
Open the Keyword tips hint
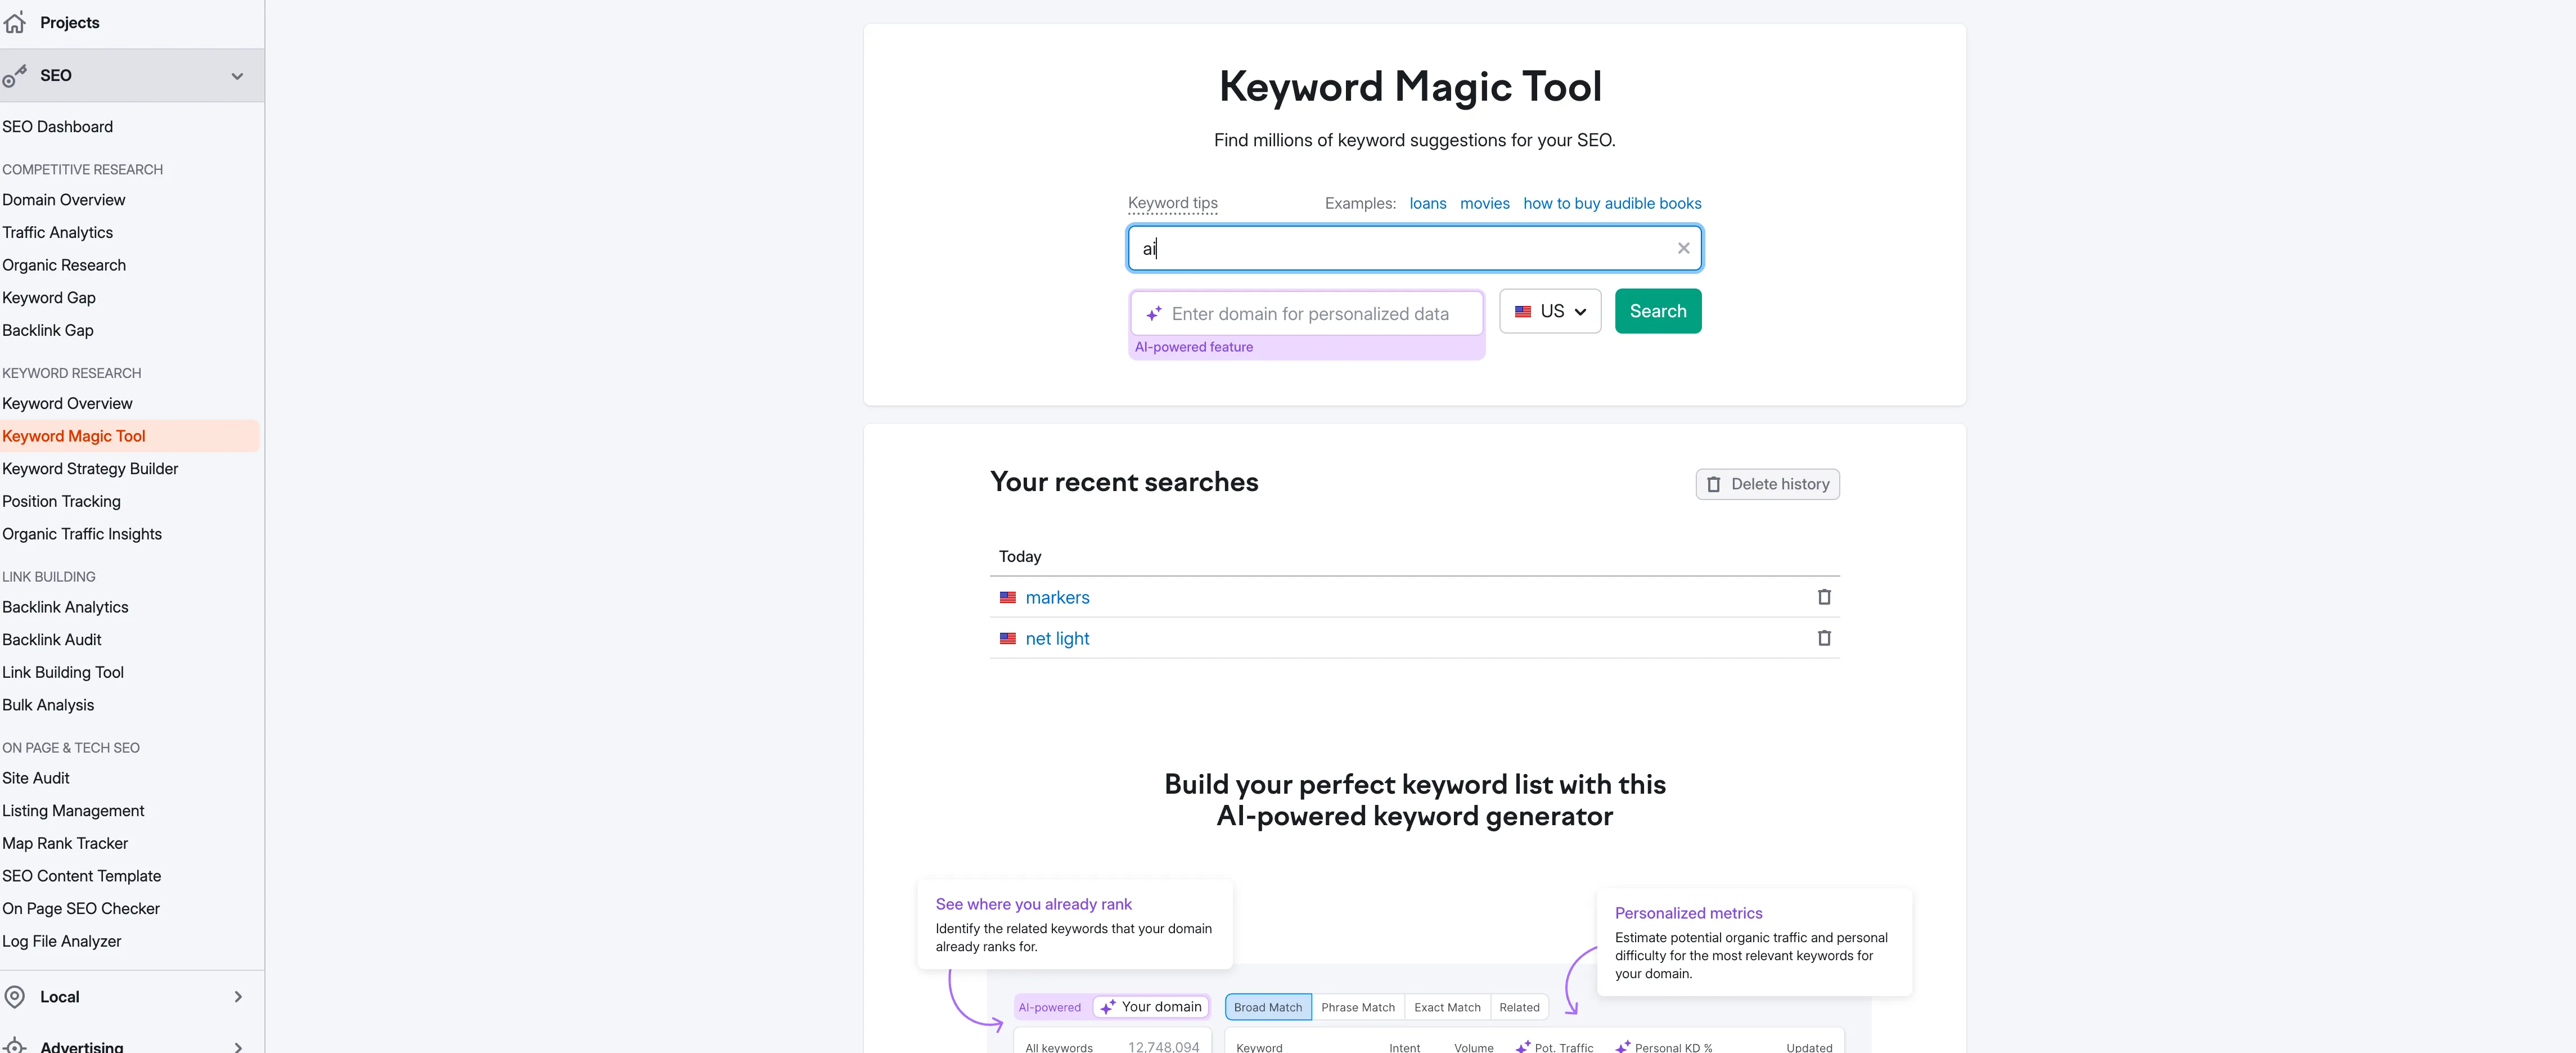point(1173,203)
